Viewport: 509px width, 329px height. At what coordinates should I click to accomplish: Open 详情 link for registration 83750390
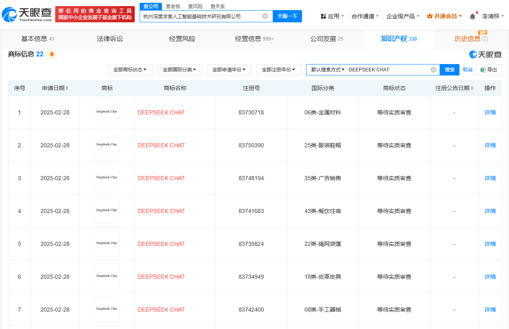tap(490, 145)
